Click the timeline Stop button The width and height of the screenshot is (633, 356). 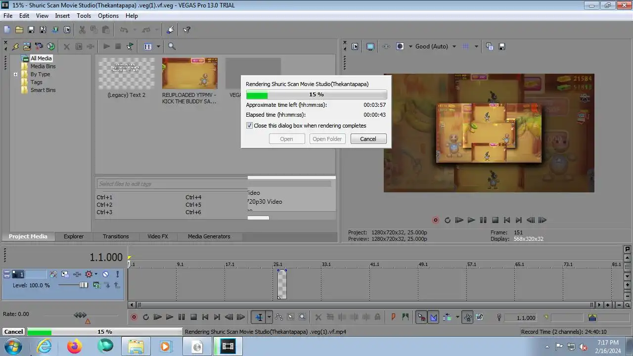pyautogui.click(x=193, y=317)
